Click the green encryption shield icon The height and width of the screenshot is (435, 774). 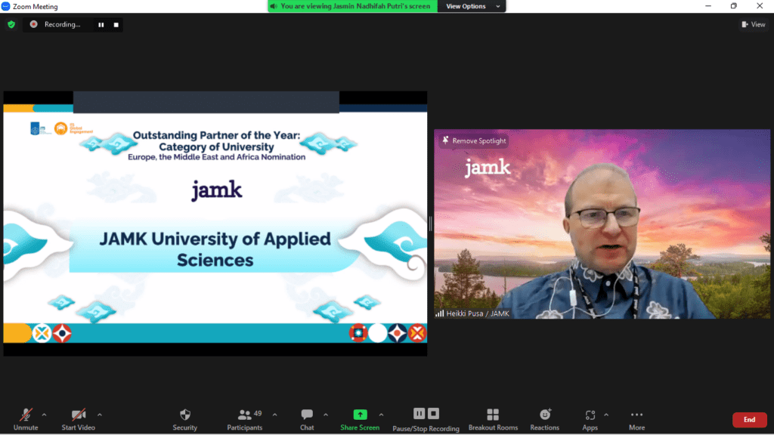(11, 24)
